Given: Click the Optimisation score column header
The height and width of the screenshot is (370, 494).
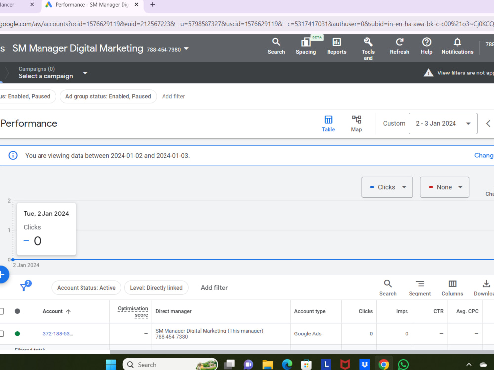Looking at the screenshot, I should (132, 311).
